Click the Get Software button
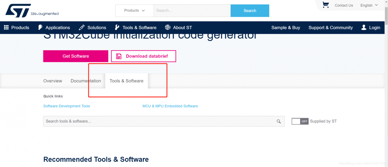 [x=76, y=56]
